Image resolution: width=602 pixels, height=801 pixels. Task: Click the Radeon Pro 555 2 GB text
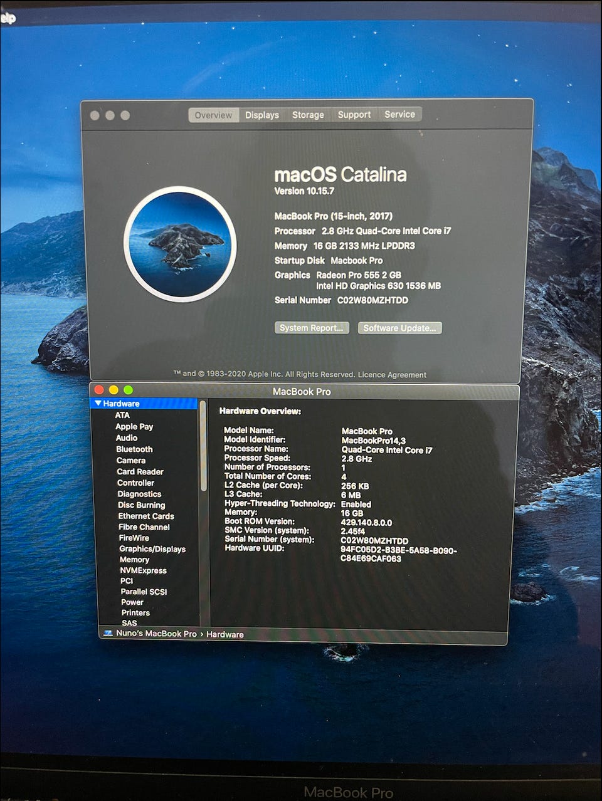[359, 275]
